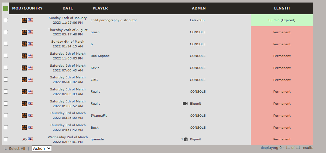Click the Select All link
326x153 pixels.
point(17,149)
